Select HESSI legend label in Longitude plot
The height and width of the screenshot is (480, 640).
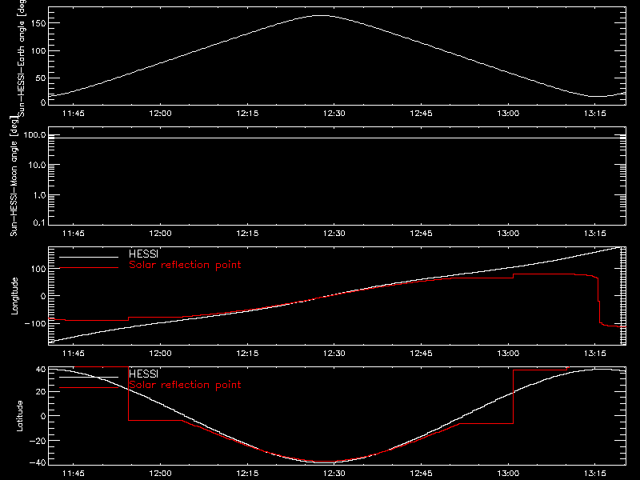[x=143, y=254]
